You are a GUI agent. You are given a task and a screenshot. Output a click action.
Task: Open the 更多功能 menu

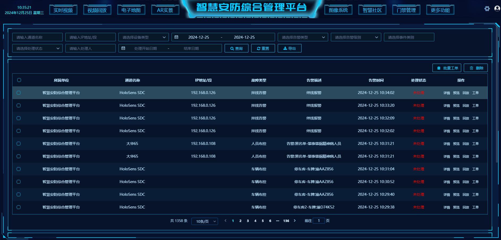pos(440,10)
